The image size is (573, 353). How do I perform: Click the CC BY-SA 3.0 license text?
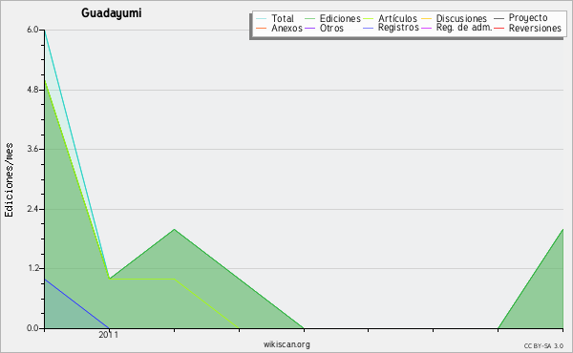click(x=543, y=346)
